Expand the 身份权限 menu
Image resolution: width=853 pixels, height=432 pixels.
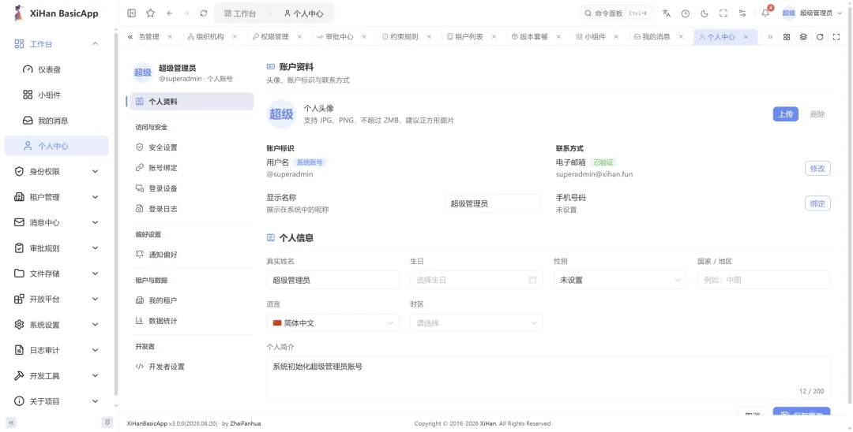(x=57, y=172)
